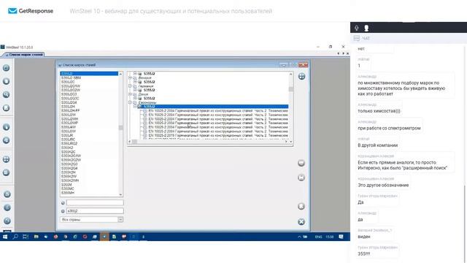Viewport: 467px width, 263px height.
Task: Click chat message 'В другой компании'
Action: tap(378, 145)
